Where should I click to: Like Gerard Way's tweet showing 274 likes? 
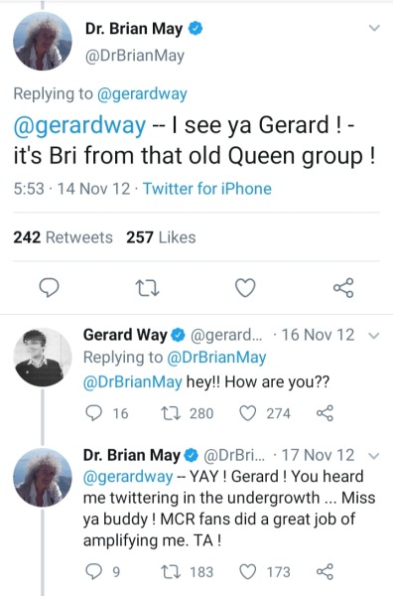247,413
